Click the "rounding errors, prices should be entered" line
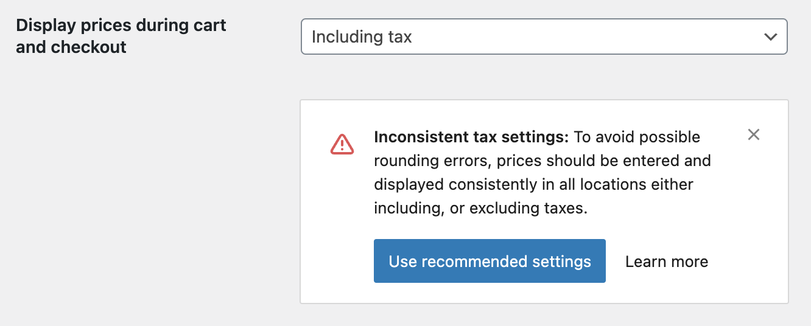811x326 pixels. pos(542,161)
